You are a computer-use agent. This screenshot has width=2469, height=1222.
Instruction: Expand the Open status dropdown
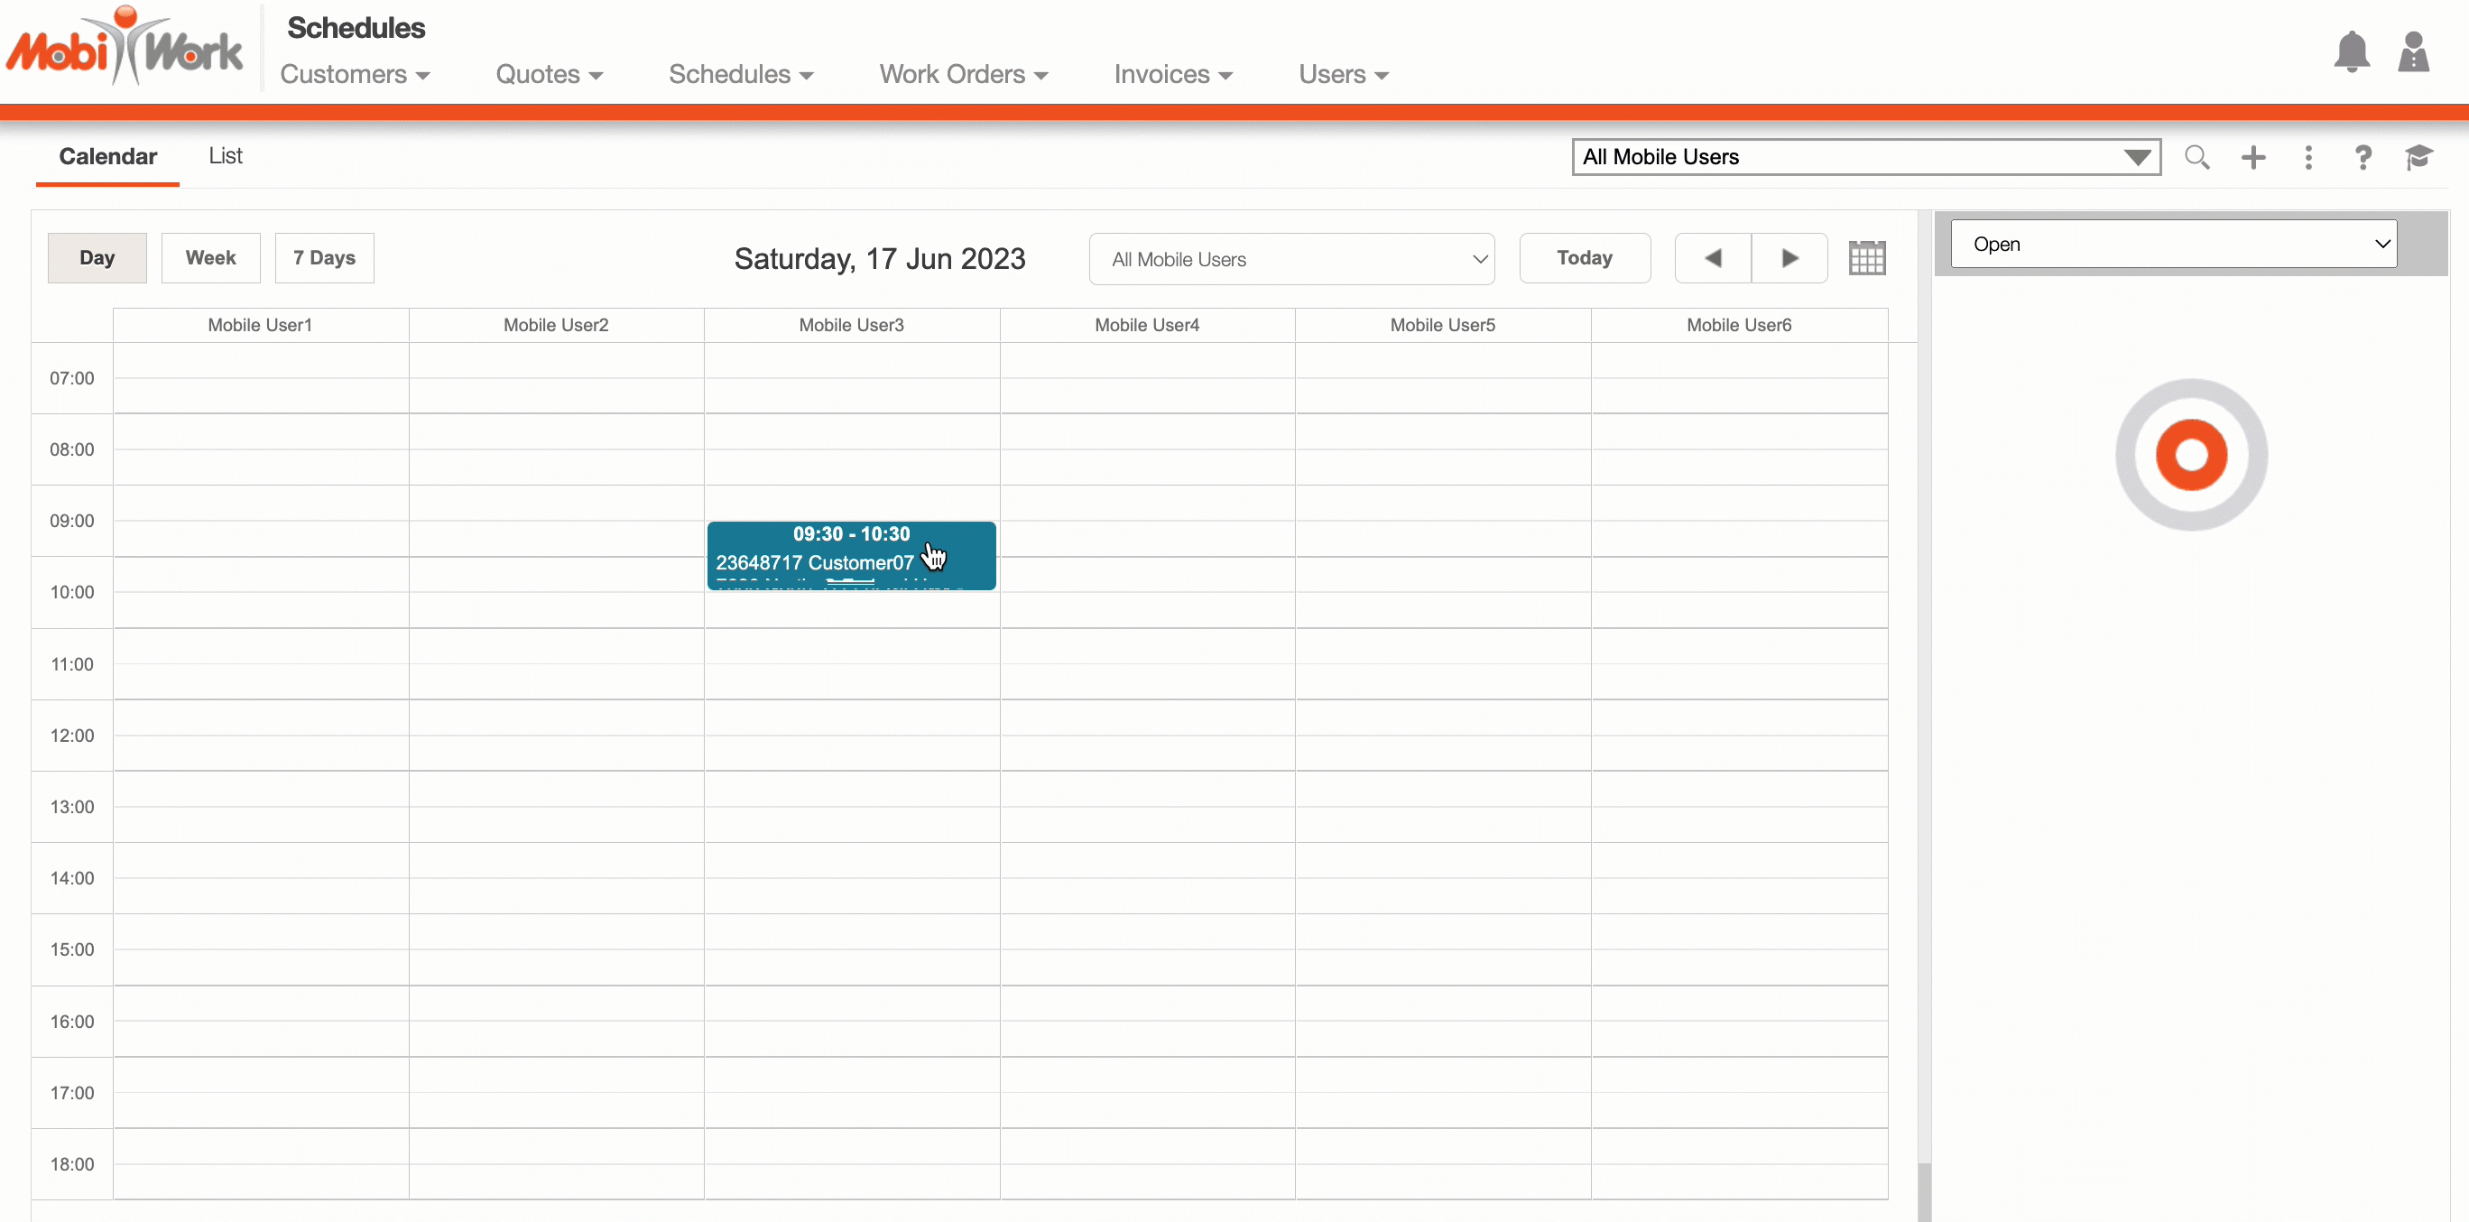pos(2173,245)
